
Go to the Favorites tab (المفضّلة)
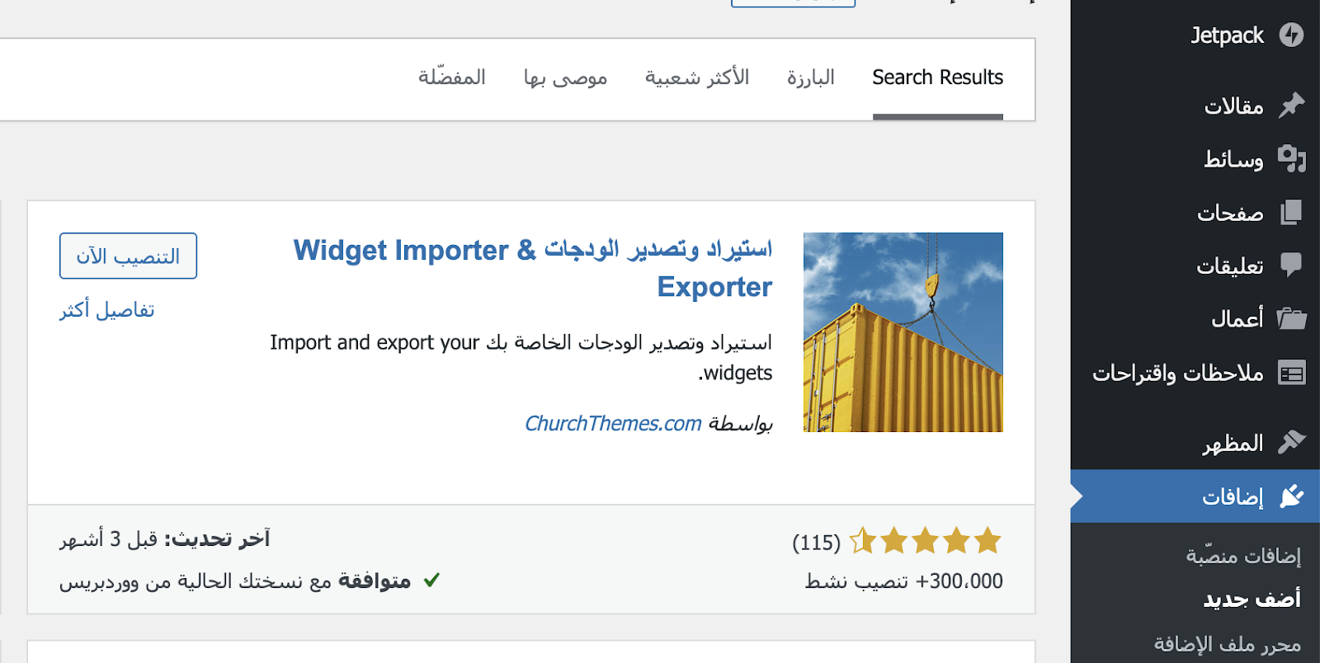451,78
